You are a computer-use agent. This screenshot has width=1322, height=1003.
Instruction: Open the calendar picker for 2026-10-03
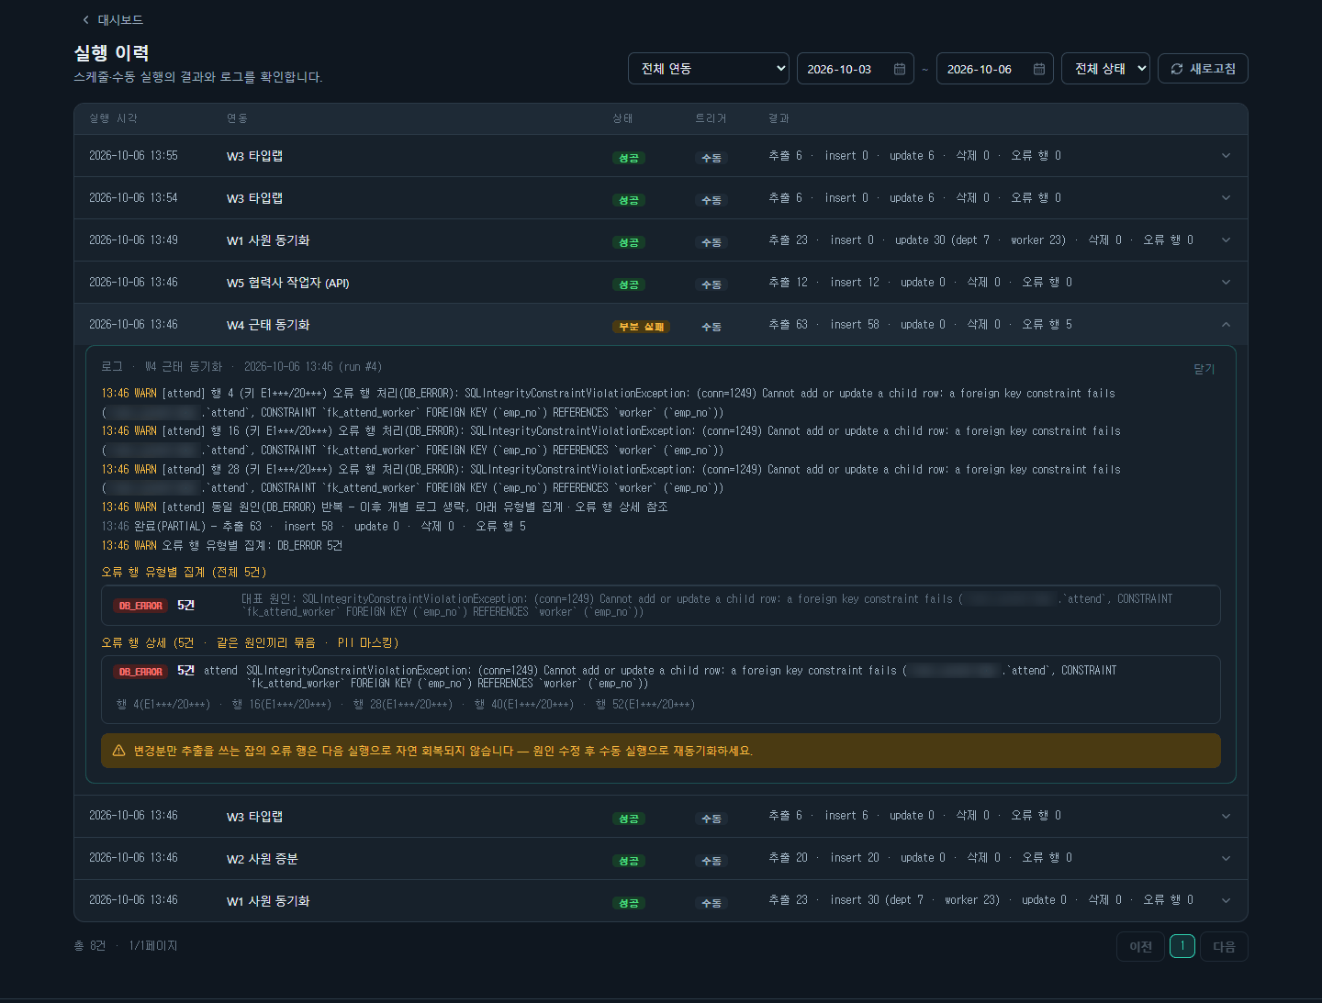tap(900, 69)
